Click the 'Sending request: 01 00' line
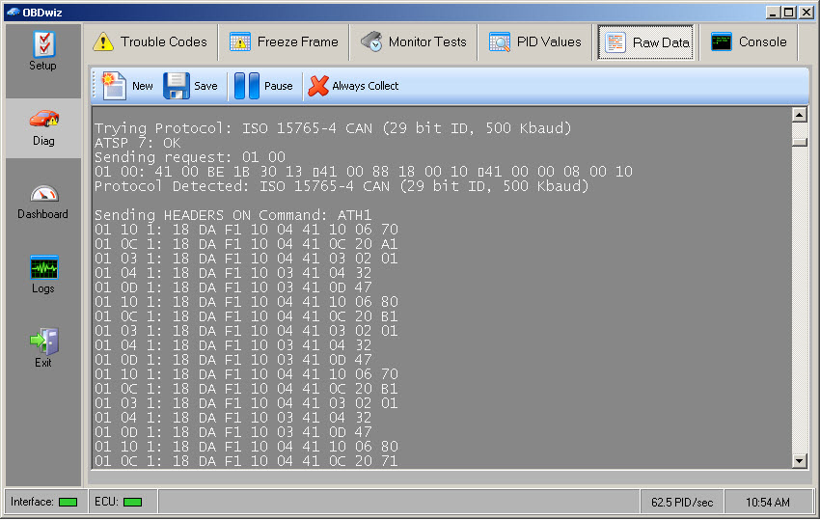Screen dimensions: 820x520 [x=190, y=157]
